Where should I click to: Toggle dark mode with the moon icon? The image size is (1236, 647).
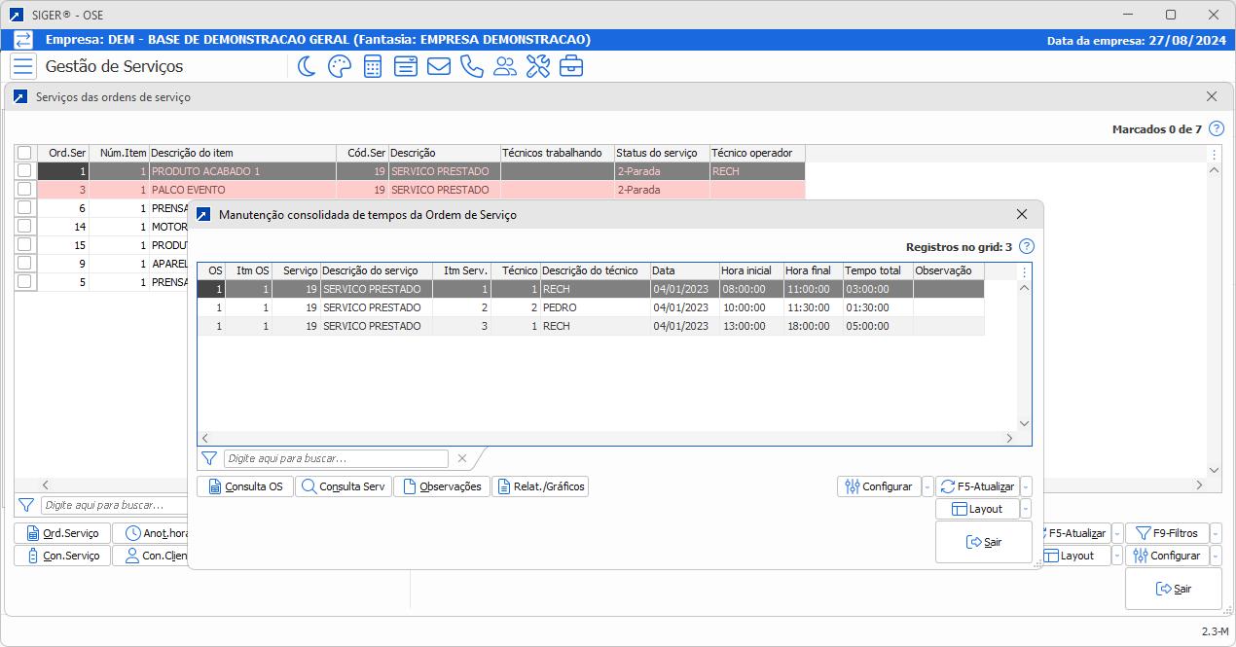(307, 66)
